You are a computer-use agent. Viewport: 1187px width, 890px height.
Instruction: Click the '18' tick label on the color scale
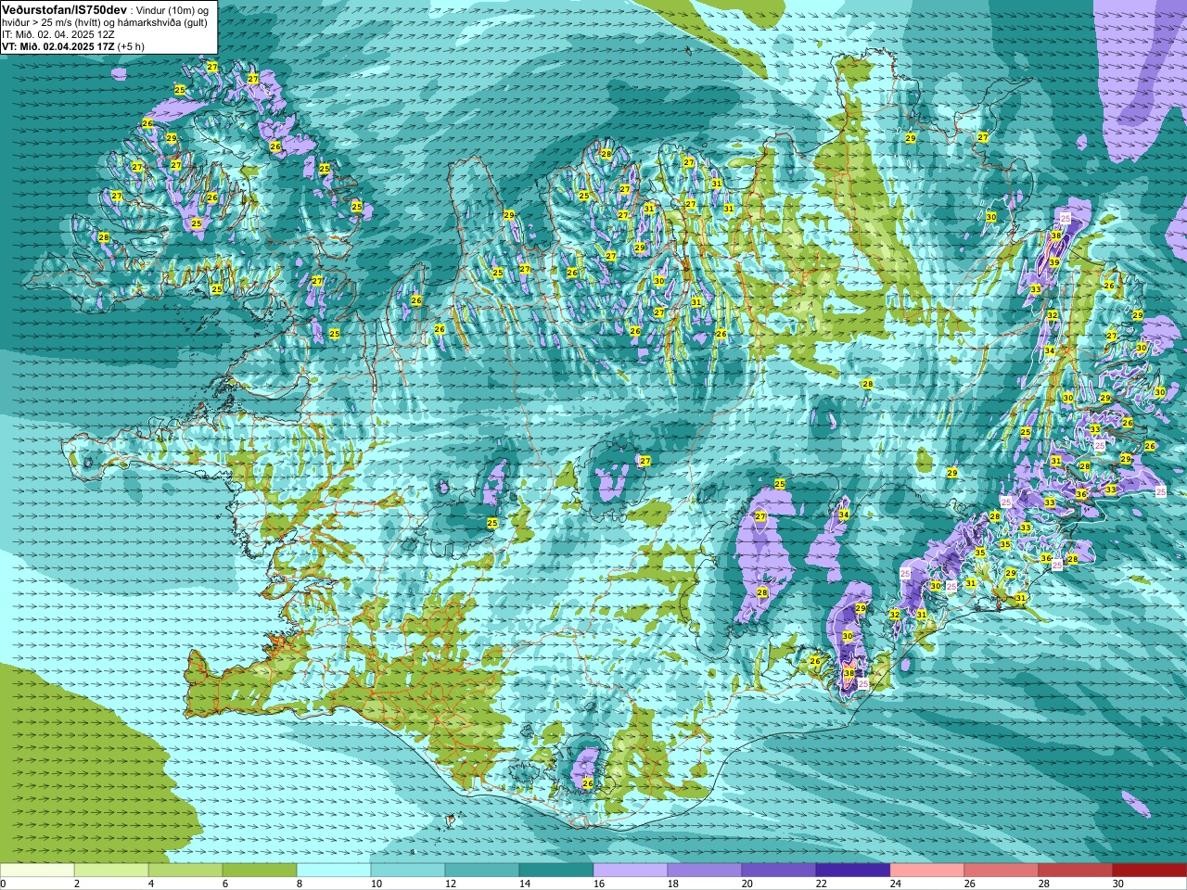(x=673, y=884)
